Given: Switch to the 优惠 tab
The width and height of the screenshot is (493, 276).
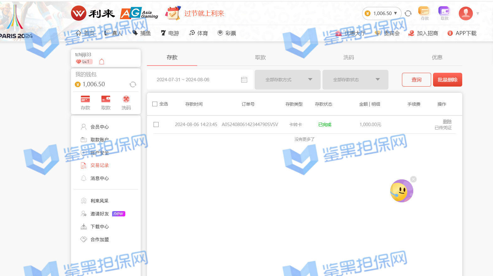Looking at the screenshot, I should coord(437,57).
